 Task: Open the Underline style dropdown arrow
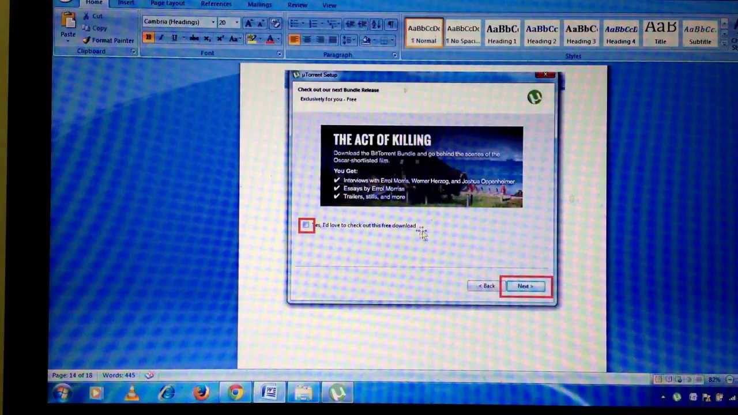(x=183, y=38)
